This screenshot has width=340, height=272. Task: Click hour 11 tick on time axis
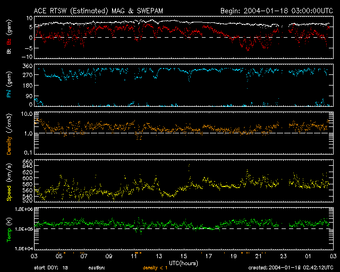click(134, 257)
